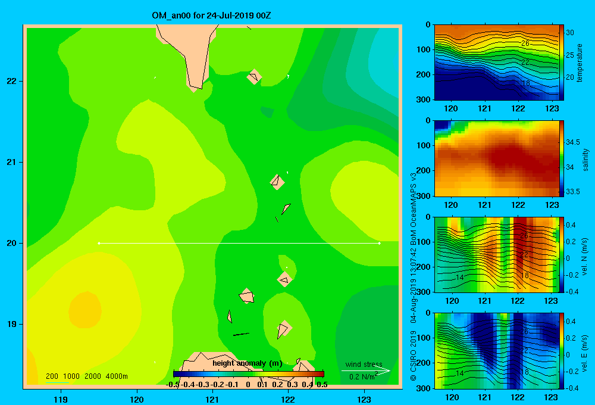Select the white wind stress reference arrow
Viewport: 595px width, 405px height.
pyautogui.click(x=366, y=370)
